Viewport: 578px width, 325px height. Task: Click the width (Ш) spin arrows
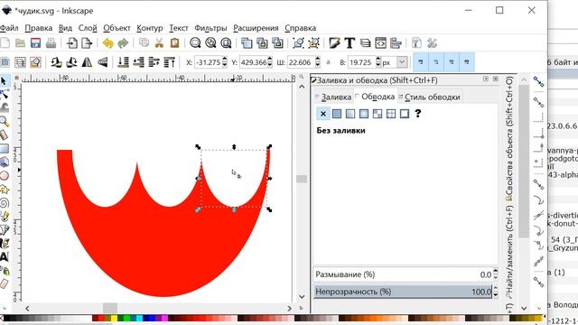pyautogui.click(x=318, y=62)
